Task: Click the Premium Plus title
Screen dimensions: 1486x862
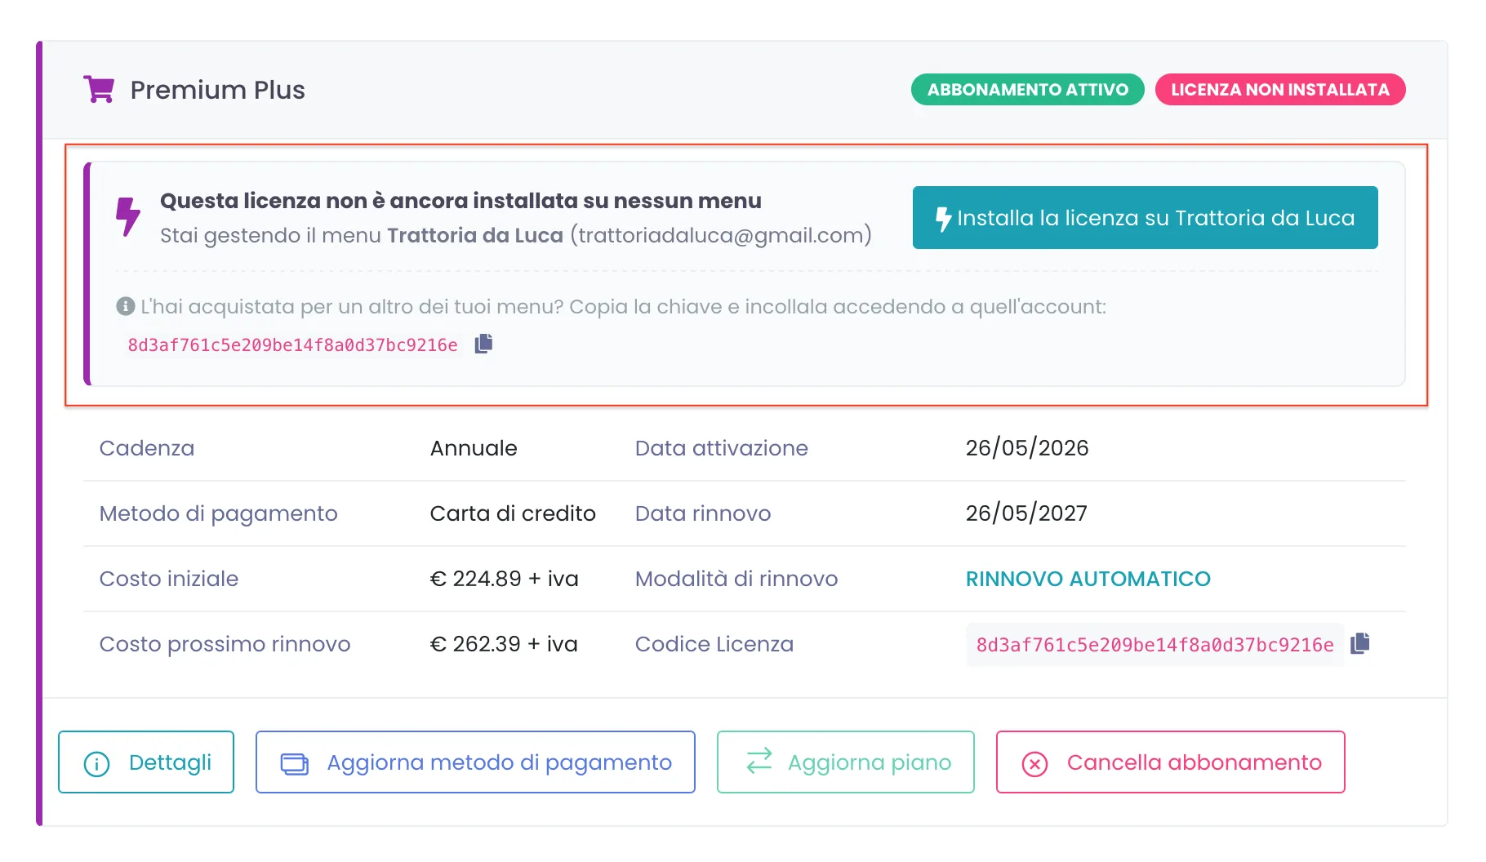Action: tap(218, 90)
